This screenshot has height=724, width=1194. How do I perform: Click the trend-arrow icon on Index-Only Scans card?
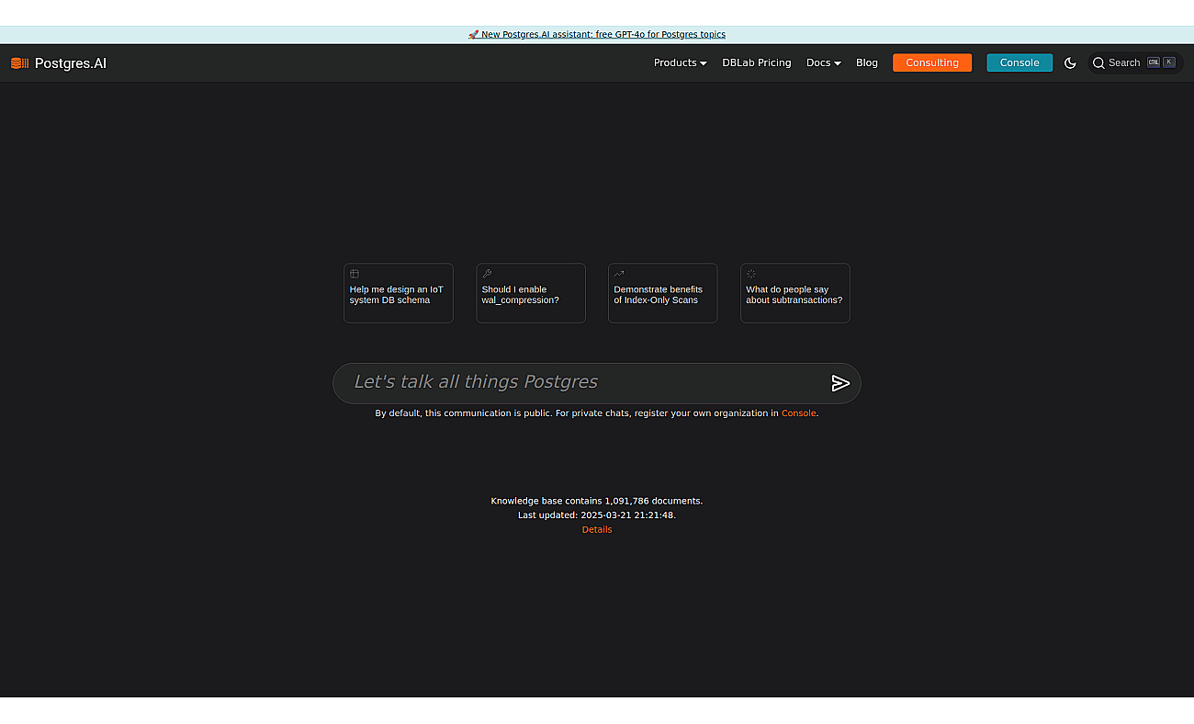619,274
